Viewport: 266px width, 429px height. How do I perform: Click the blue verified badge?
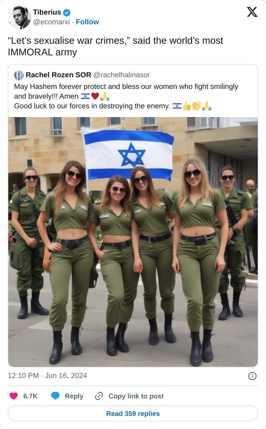pyautogui.click(x=66, y=13)
